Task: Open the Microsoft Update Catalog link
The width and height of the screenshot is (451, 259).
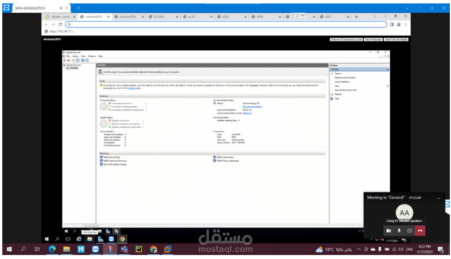Action: [115, 164]
